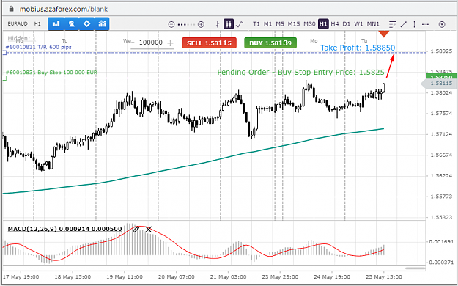Select the M30 timeframe
The height and width of the screenshot is (286, 458).
coord(309,24)
